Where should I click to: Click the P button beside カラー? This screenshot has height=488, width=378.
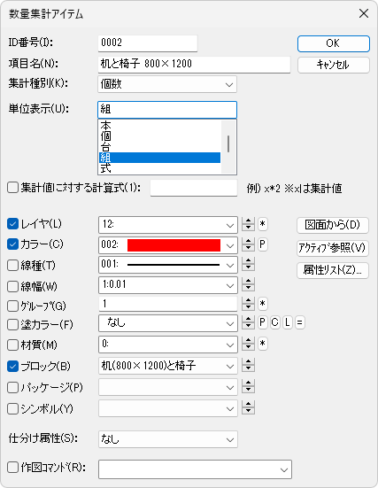pos(263,244)
